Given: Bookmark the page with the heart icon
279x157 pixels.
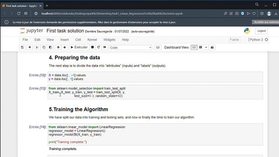Looking at the screenshot, I should (254, 14).
